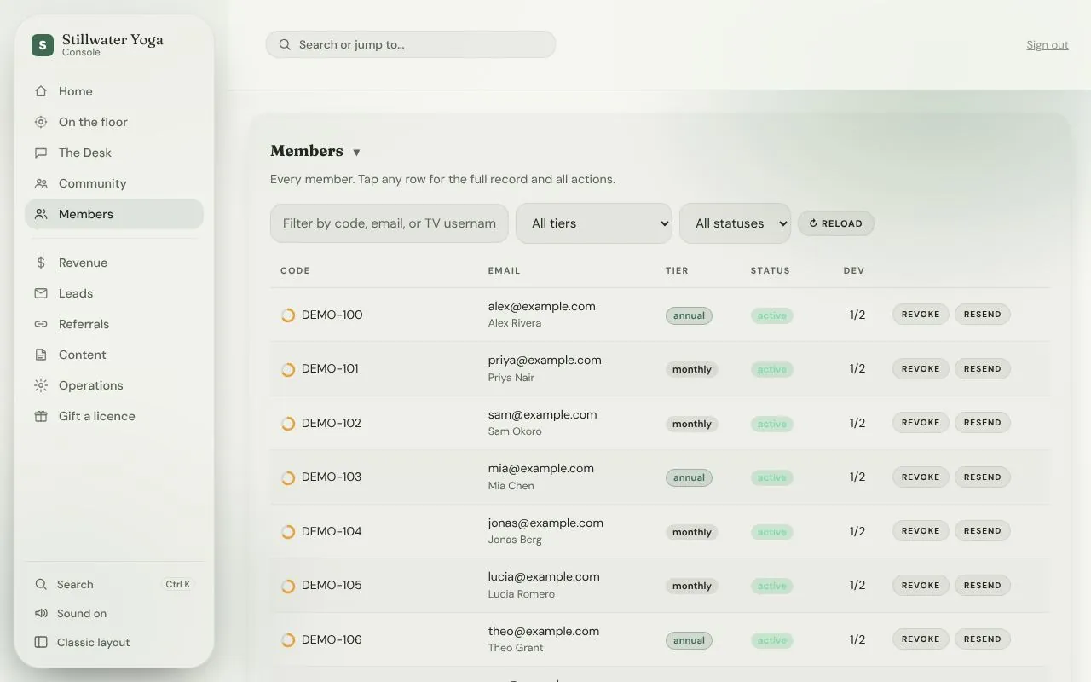
Task: Open the All statuses dropdown
Action: tap(735, 223)
